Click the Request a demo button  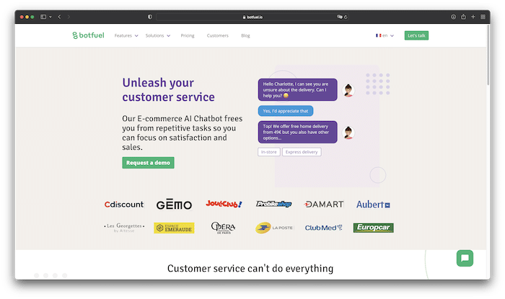[148, 163]
